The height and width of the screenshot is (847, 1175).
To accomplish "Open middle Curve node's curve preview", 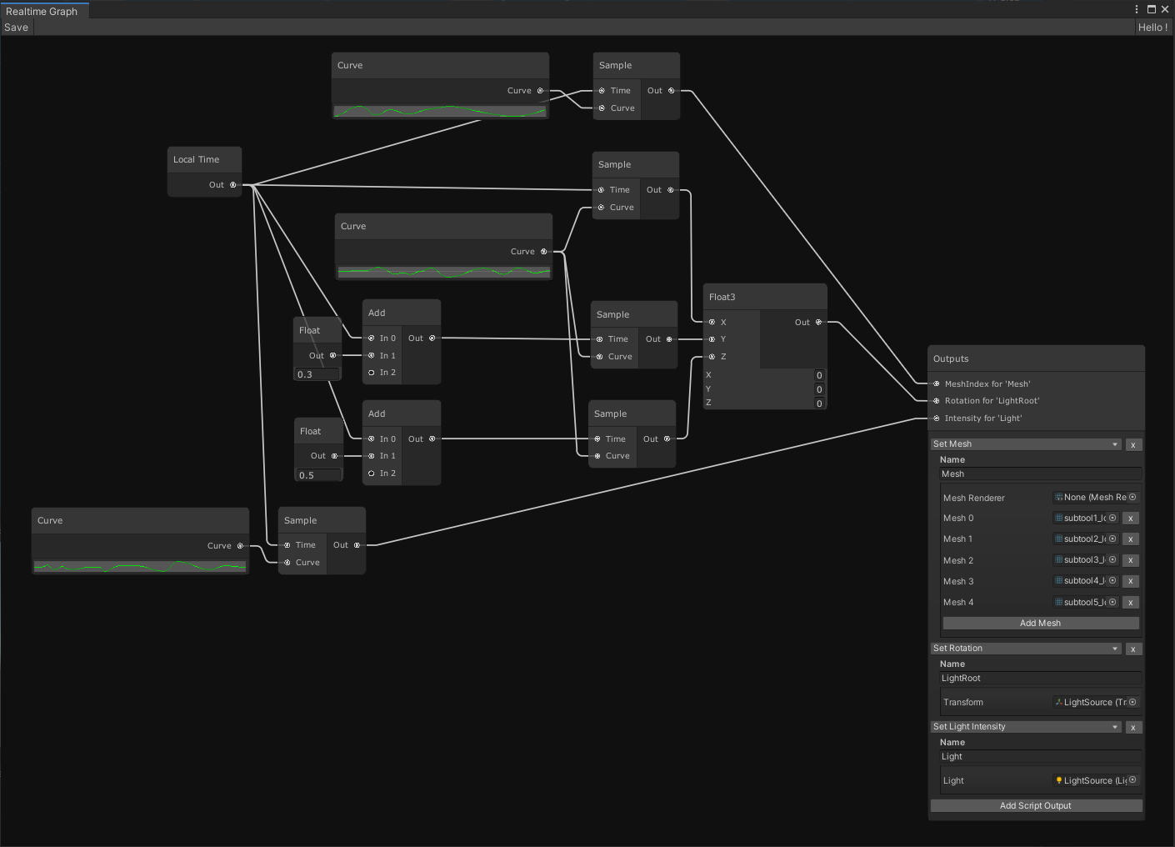I will click(x=444, y=272).
